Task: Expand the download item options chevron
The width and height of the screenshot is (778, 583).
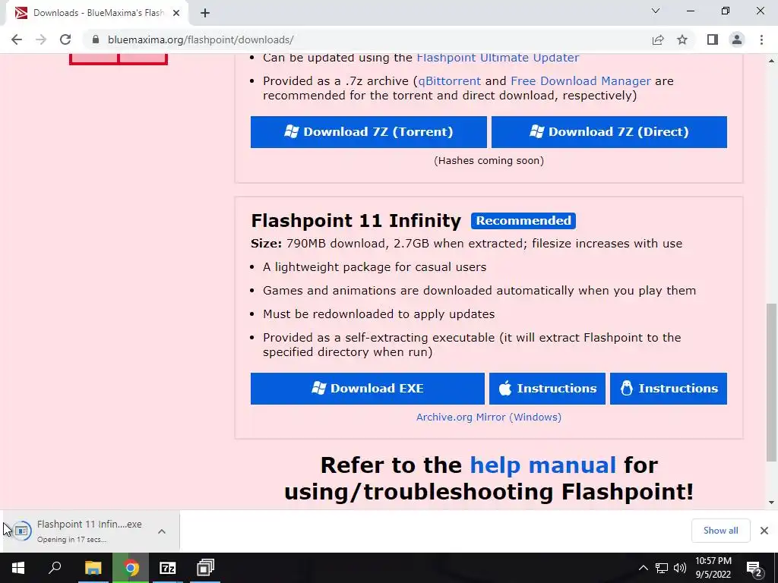Action: coord(162,531)
